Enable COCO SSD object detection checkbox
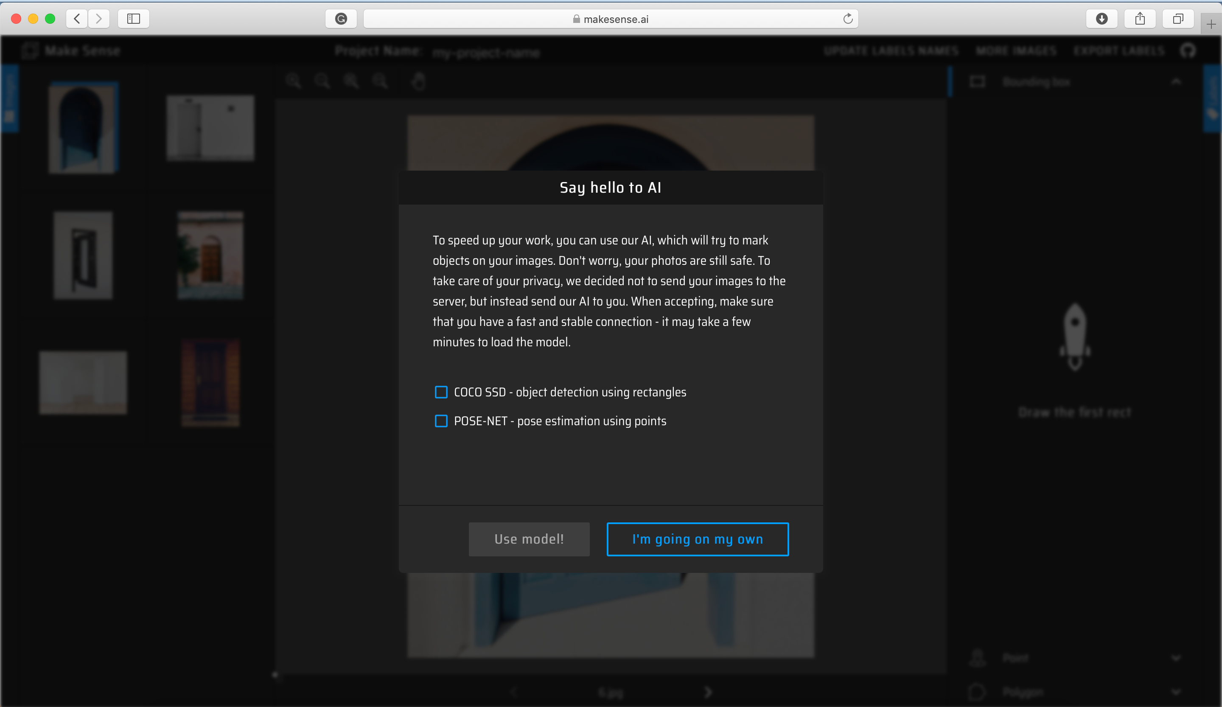Screen dimensions: 1222x707 441,392
